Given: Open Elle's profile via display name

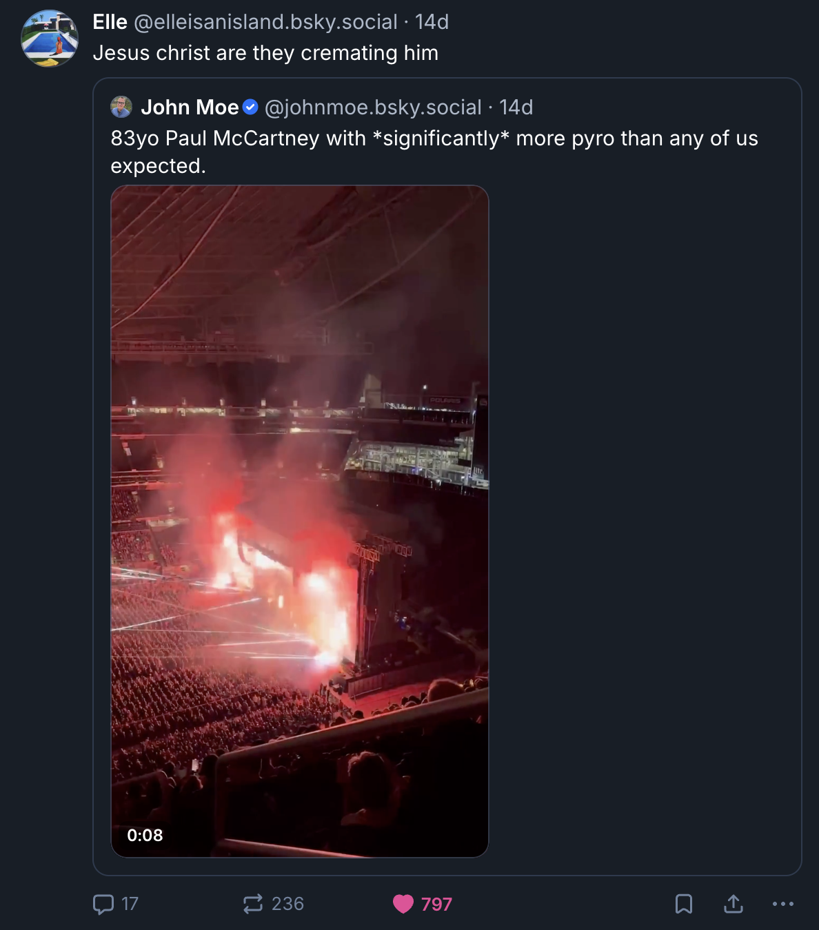Looking at the screenshot, I should [110, 22].
